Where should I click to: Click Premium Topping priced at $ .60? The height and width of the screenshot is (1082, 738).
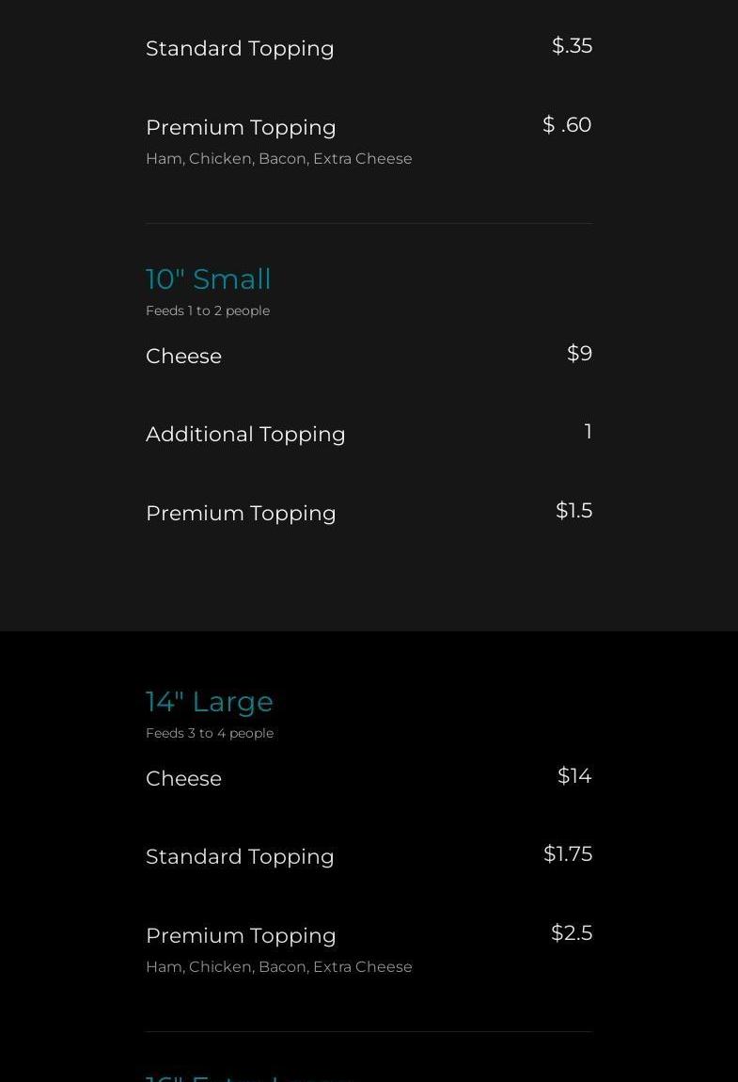coord(241,127)
